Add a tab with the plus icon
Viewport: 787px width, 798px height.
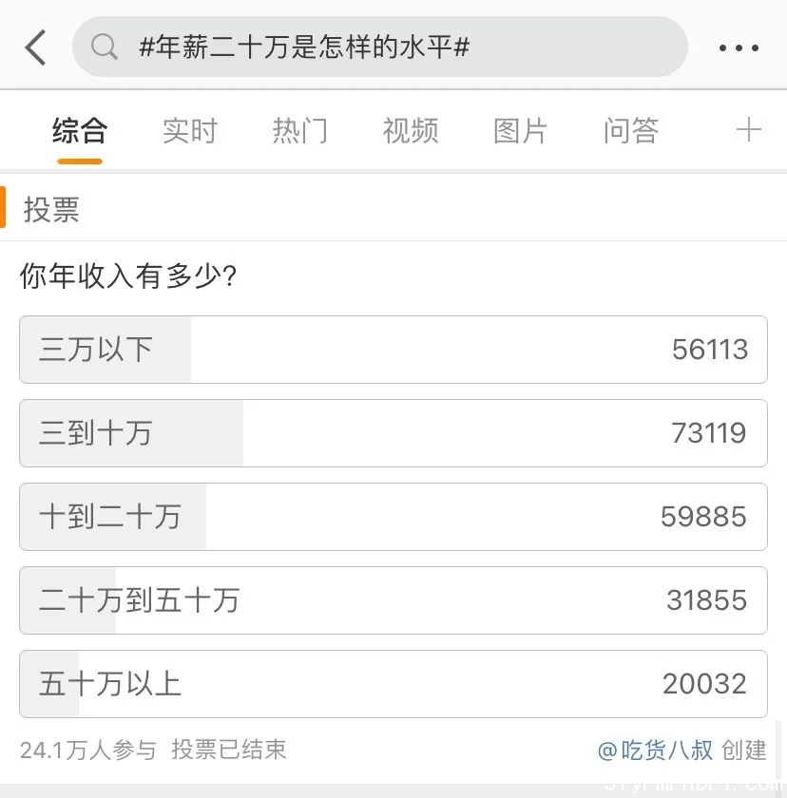coord(748,129)
